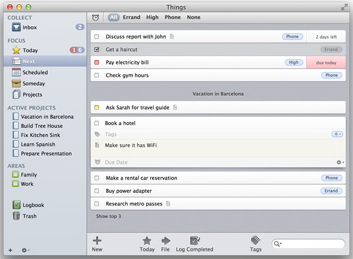Click the Show top 3 link
This screenshot has height=259, width=353.
tap(108, 216)
